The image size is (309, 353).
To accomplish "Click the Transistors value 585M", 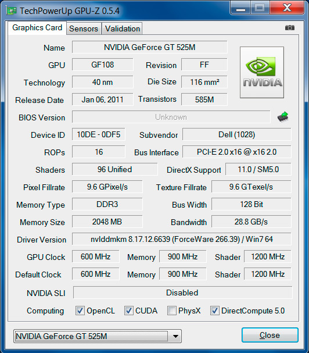I will [204, 99].
